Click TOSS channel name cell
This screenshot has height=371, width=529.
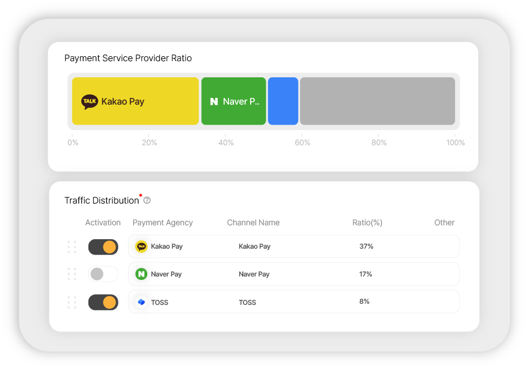pyautogui.click(x=247, y=303)
